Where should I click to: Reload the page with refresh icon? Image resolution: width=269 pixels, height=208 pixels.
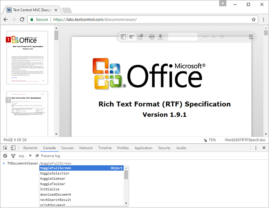click(x=22, y=19)
